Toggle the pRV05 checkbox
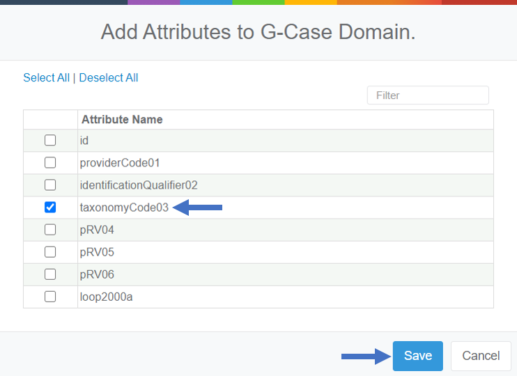 pyautogui.click(x=50, y=252)
